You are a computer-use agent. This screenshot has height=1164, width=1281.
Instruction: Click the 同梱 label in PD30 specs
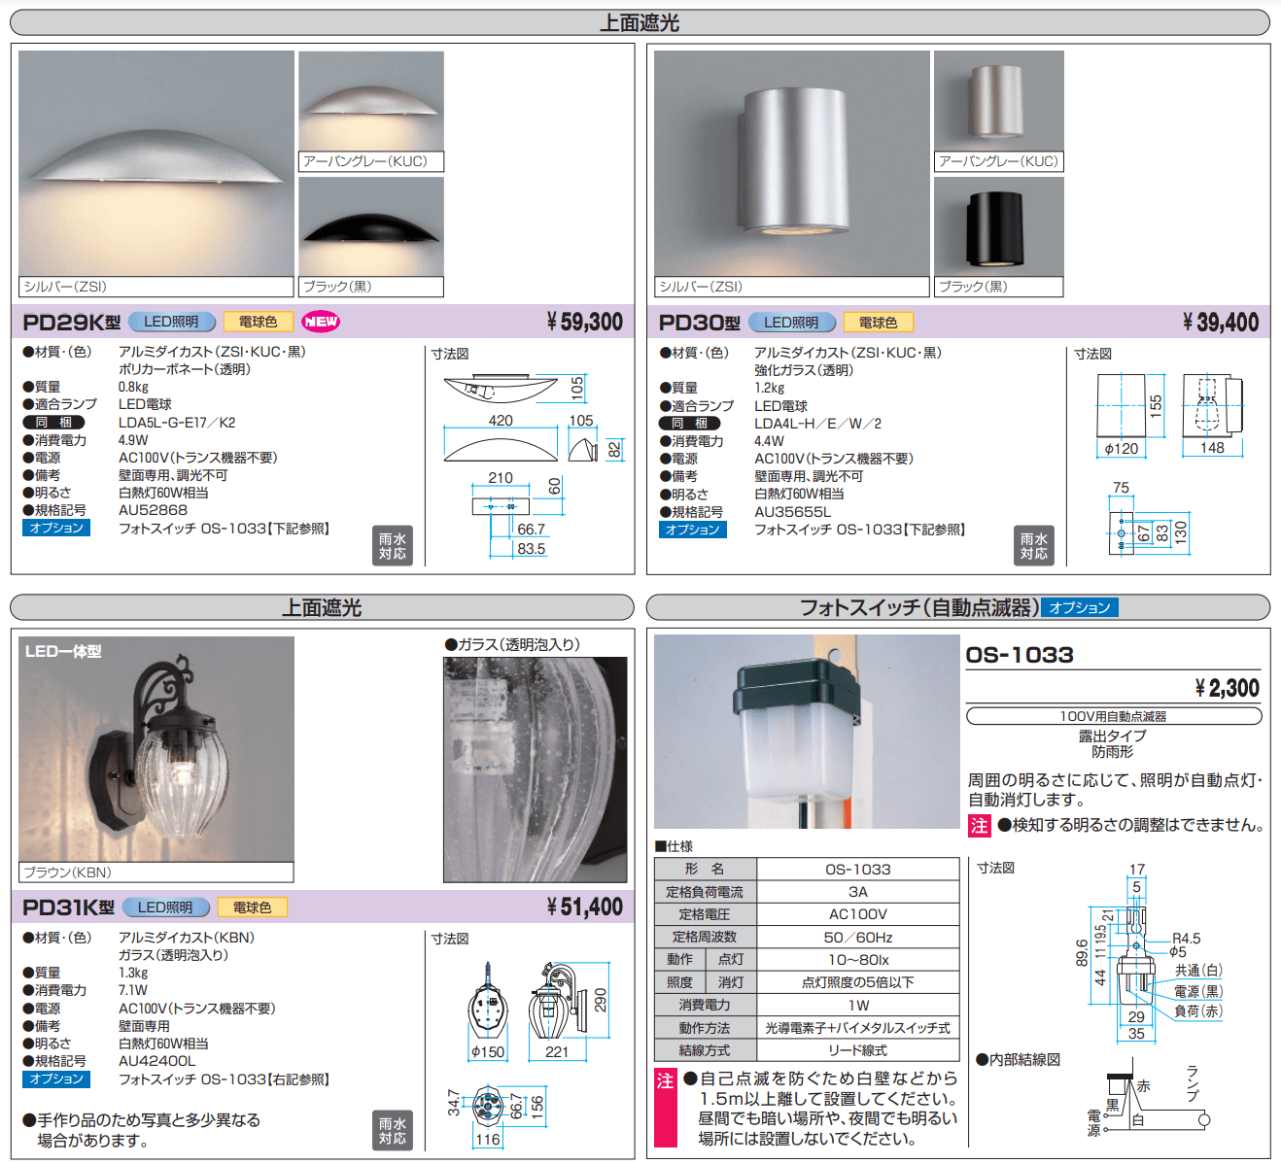click(689, 424)
